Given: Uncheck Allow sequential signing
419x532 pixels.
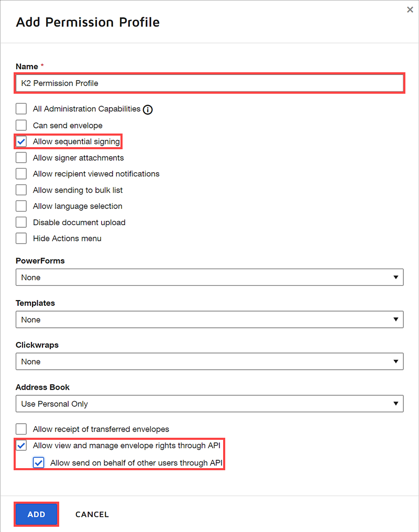Looking at the screenshot, I should 21,141.
